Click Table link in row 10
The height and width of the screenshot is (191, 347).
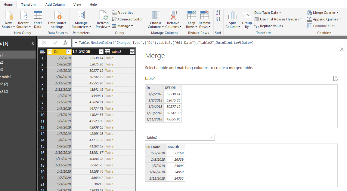pyautogui.click(x=109, y=115)
